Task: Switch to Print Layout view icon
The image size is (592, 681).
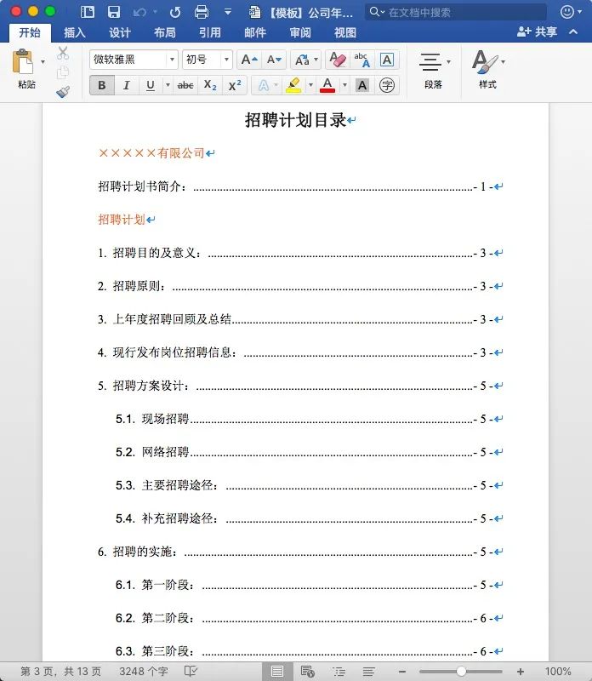Action: (277, 672)
